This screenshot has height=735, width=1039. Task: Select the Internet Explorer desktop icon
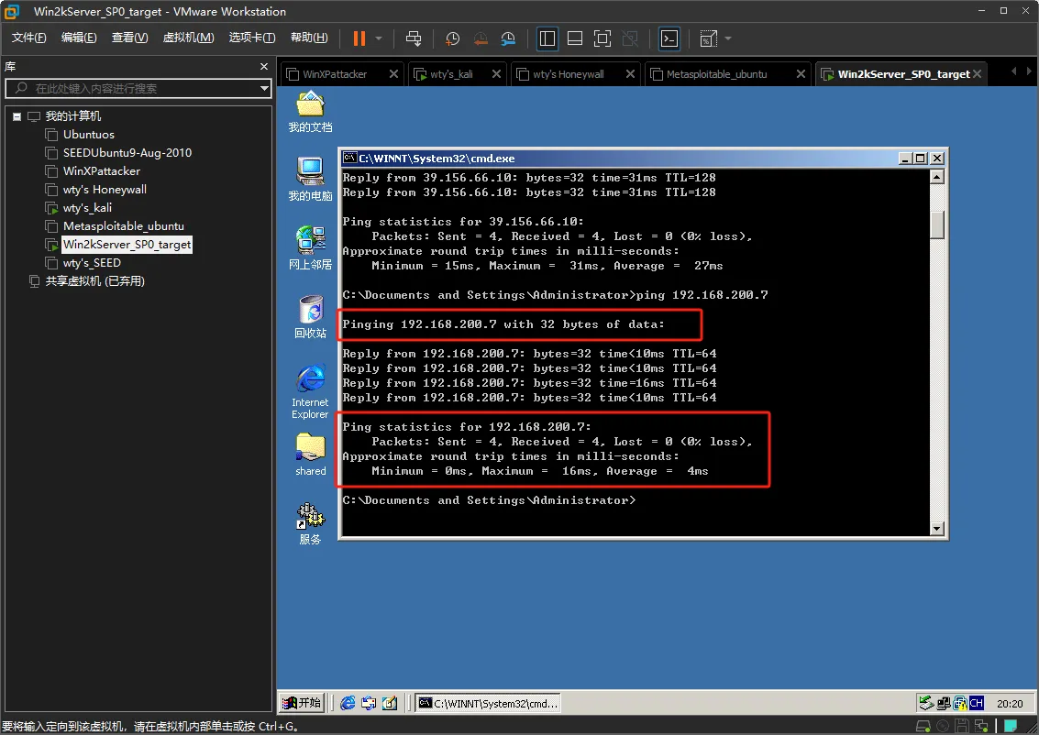coord(310,391)
